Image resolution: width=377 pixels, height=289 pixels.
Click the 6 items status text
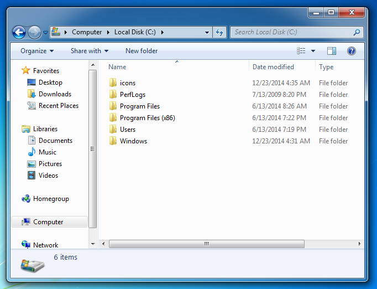click(65, 257)
